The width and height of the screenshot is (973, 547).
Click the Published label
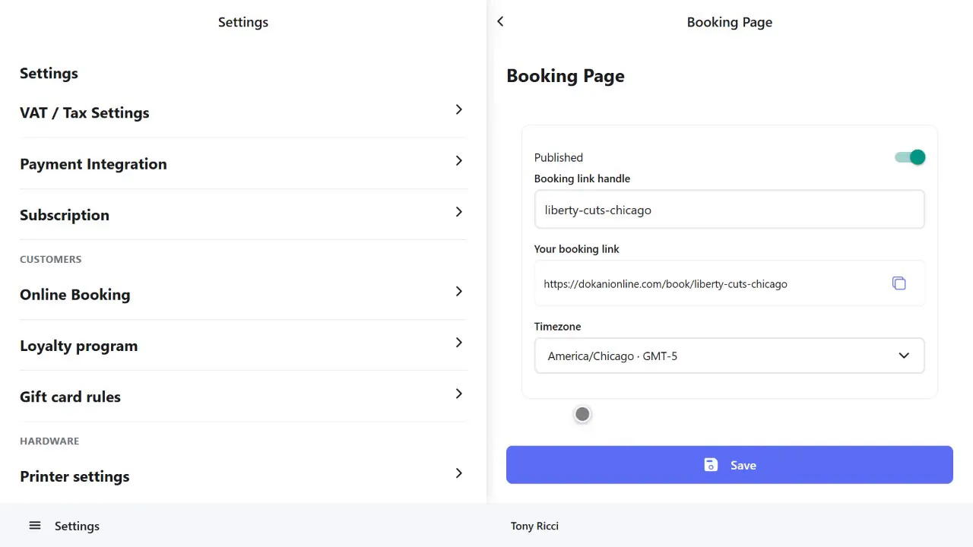[x=559, y=157]
